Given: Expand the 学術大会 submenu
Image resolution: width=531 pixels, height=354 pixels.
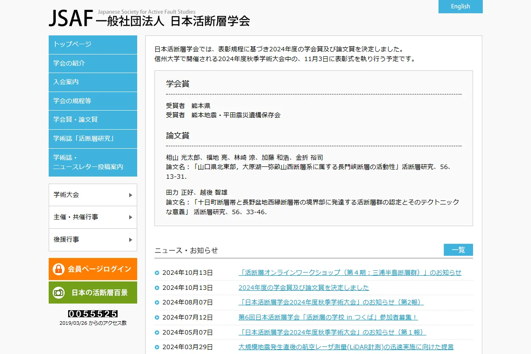Looking at the screenshot, I should coord(93,195).
